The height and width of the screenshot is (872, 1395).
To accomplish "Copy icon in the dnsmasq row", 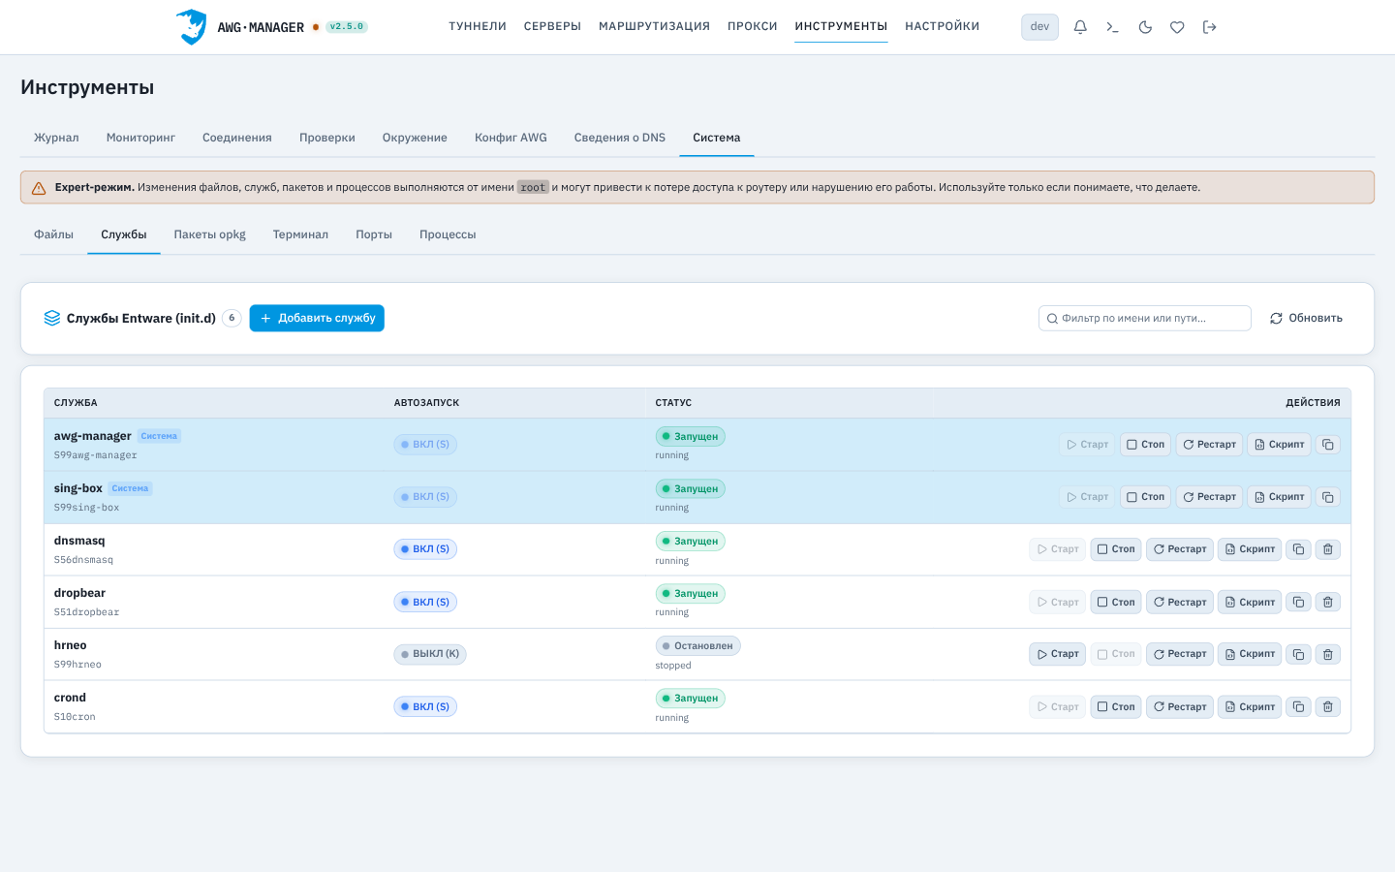I will pos(1298,549).
